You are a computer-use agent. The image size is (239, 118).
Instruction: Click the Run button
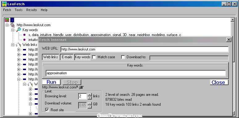(x=51, y=82)
